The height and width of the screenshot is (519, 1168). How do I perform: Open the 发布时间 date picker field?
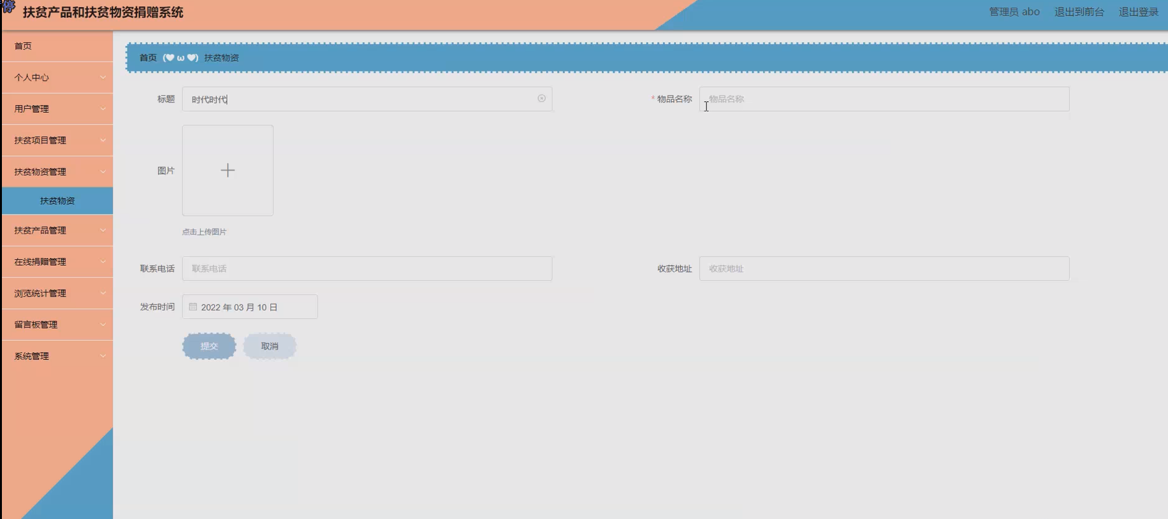(x=250, y=307)
